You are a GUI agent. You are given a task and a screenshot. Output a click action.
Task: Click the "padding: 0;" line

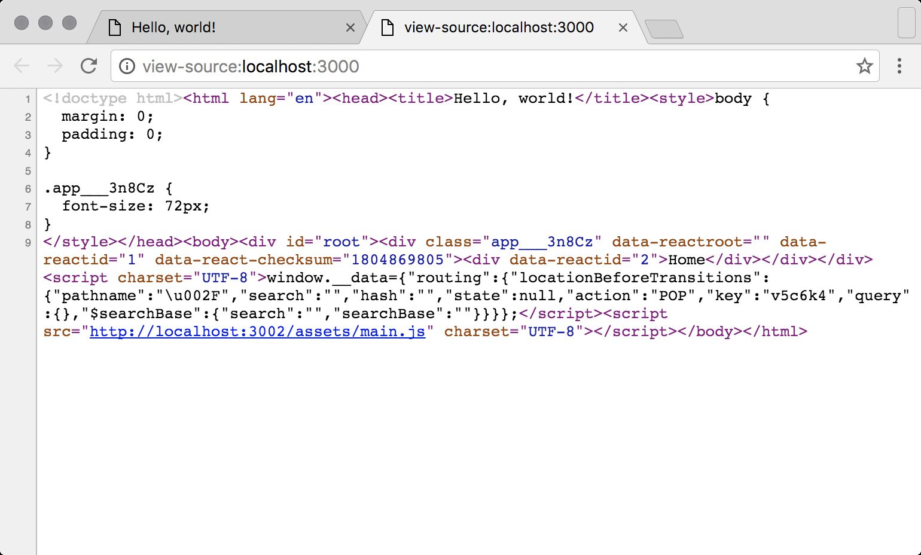[x=112, y=134]
